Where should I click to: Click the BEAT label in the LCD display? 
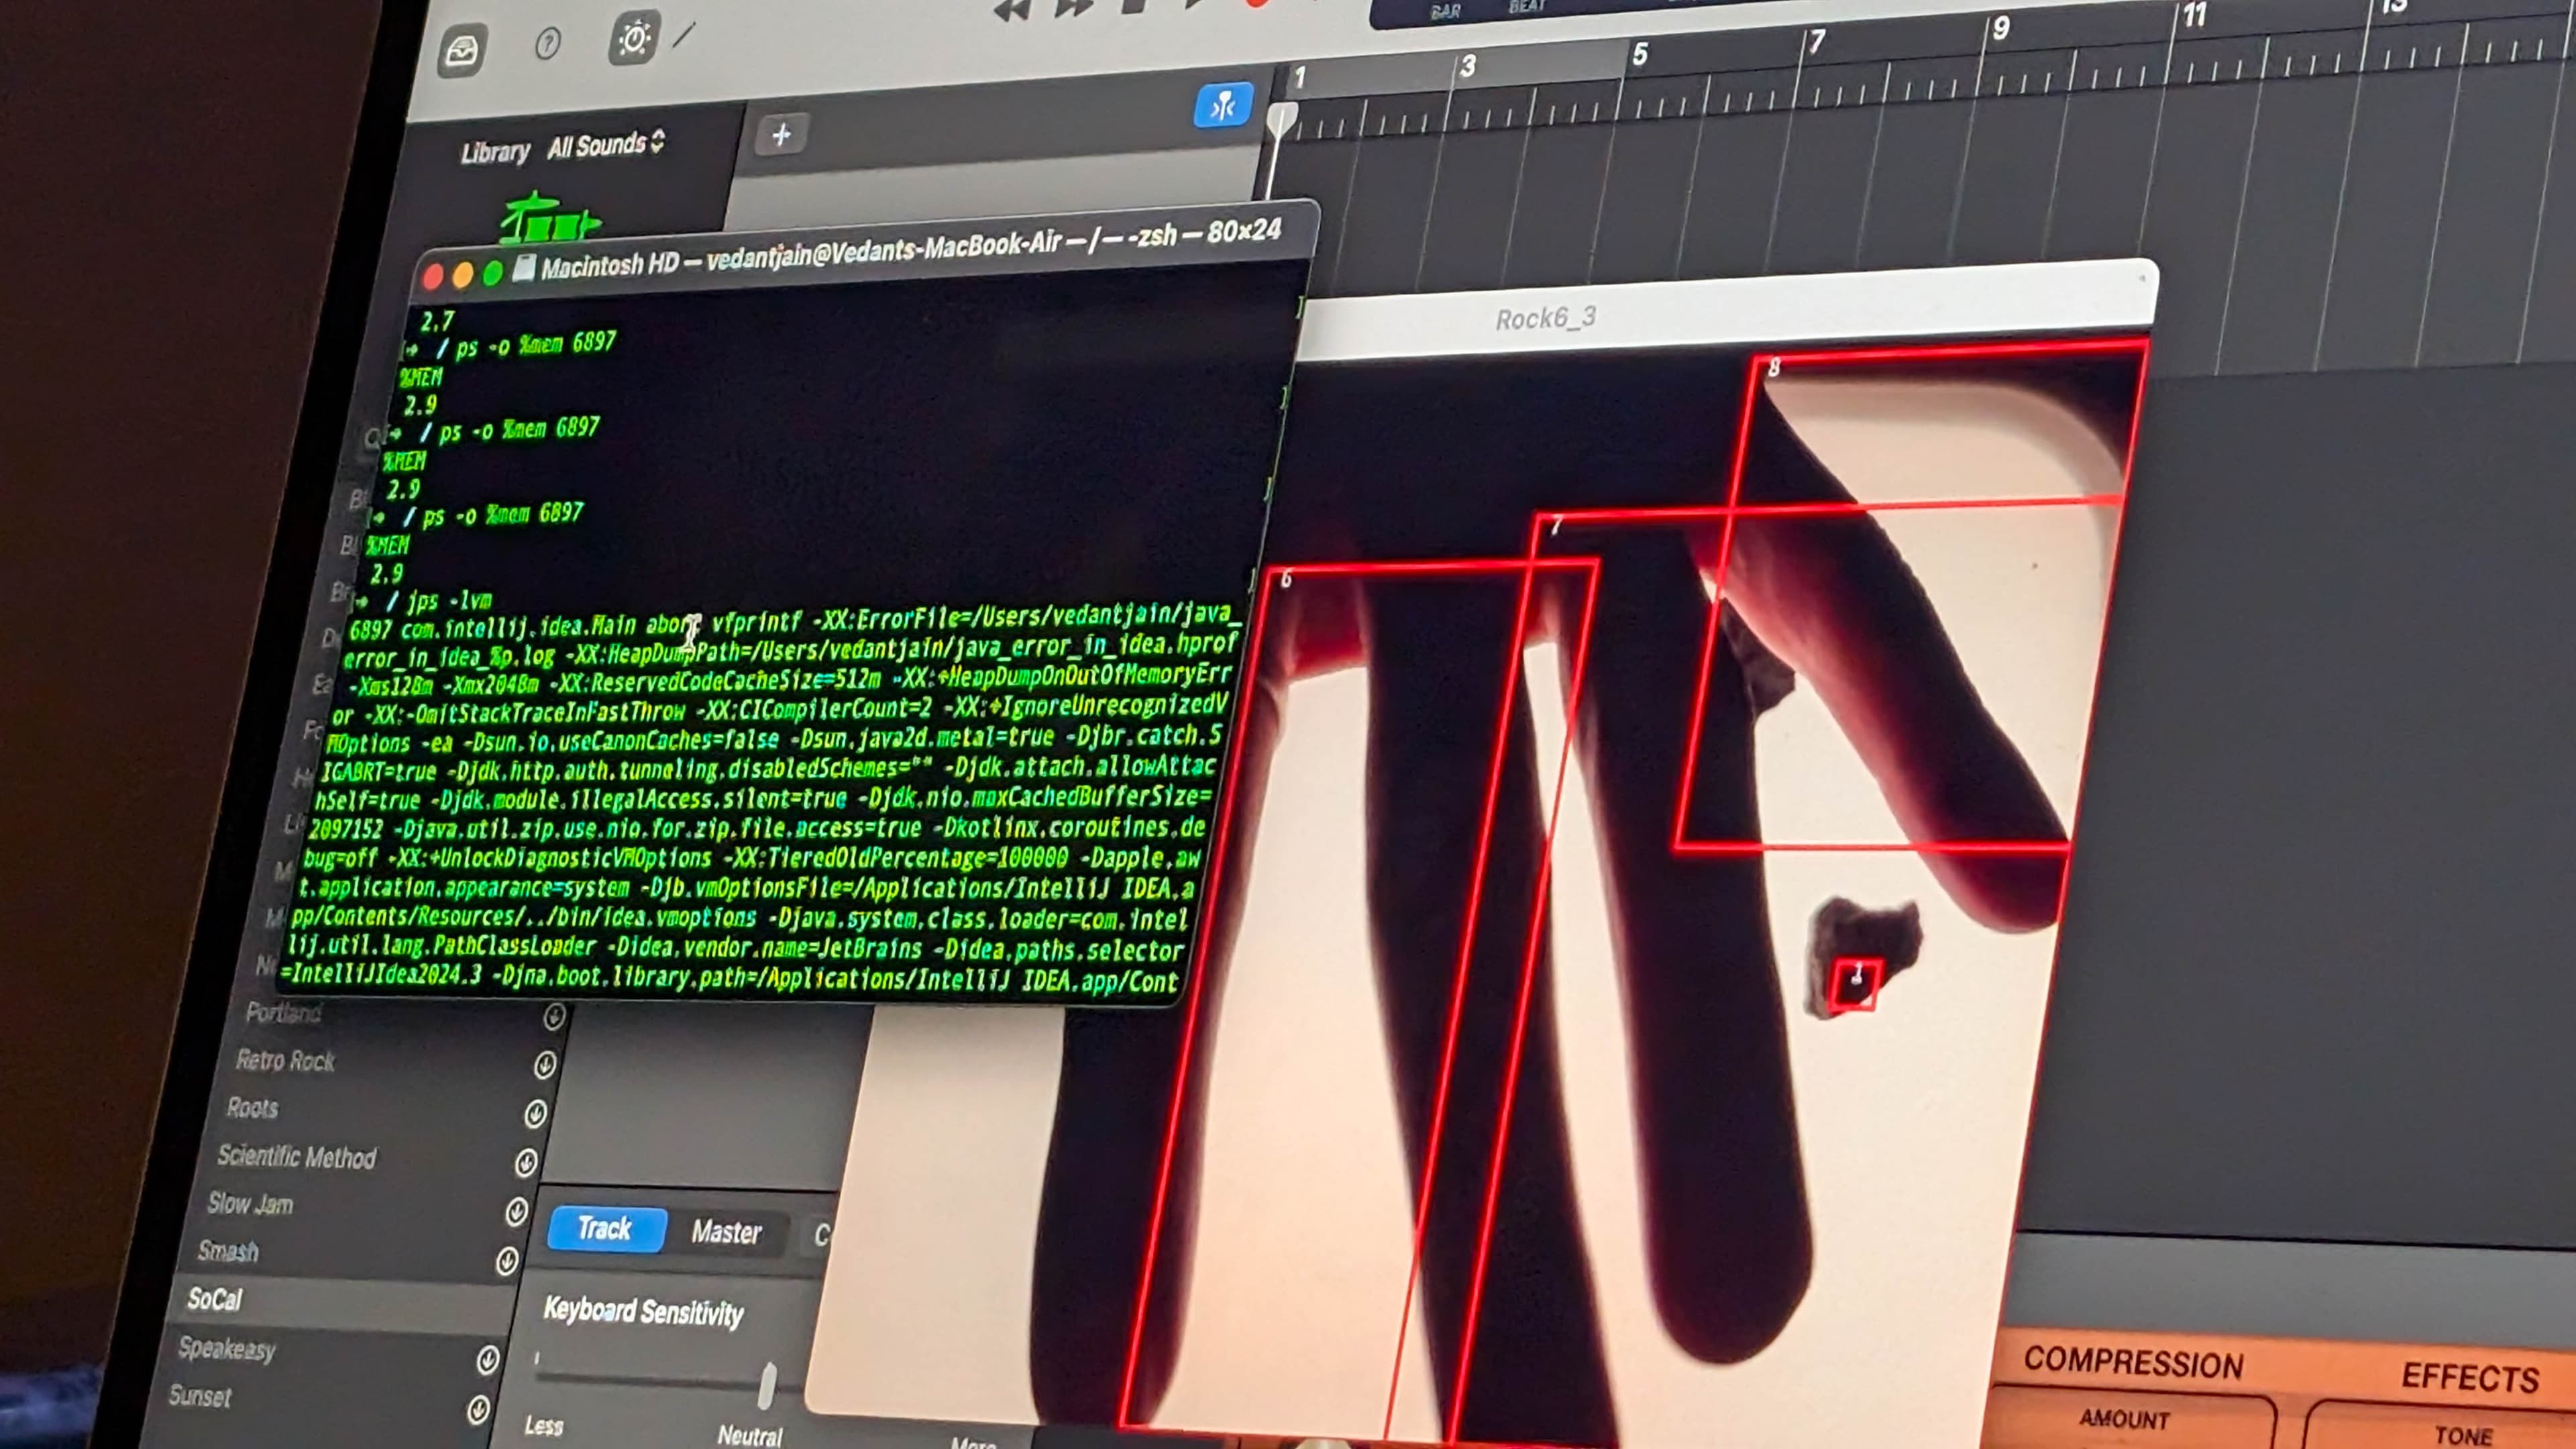tap(1527, 7)
